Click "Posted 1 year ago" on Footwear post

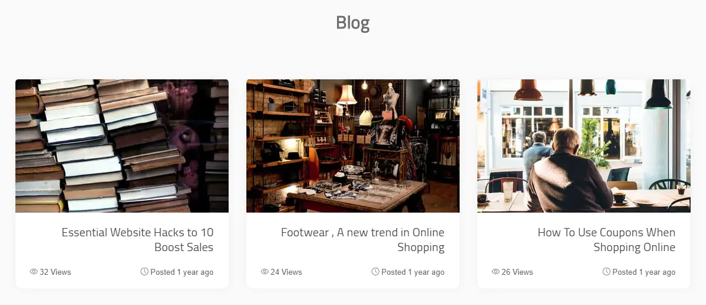[x=413, y=272]
